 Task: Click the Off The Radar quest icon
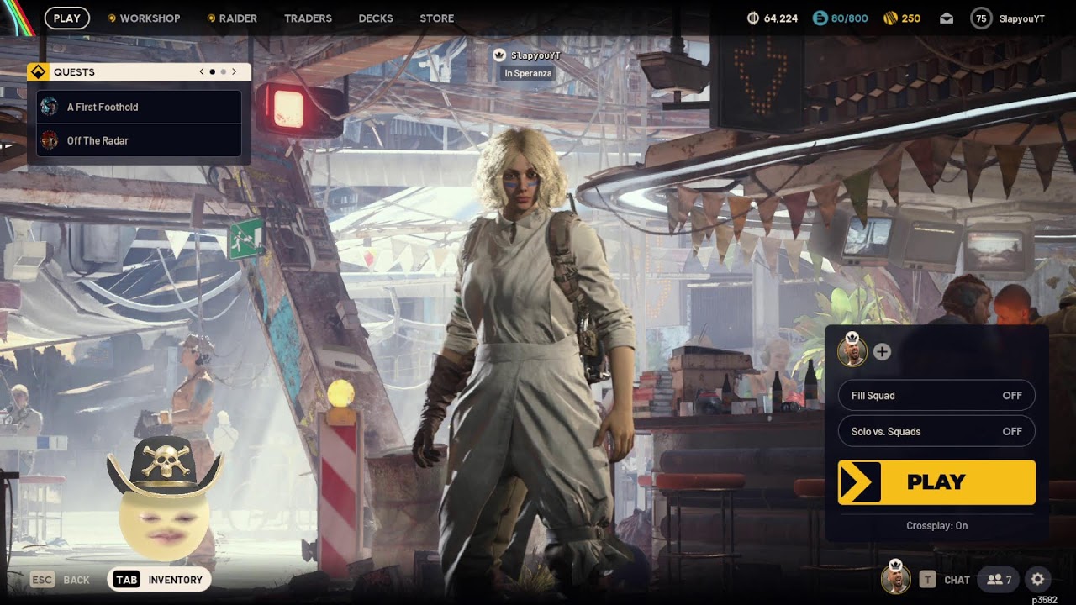[50, 140]
